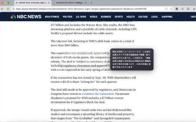Open the POLITICS section

[67, 17]
